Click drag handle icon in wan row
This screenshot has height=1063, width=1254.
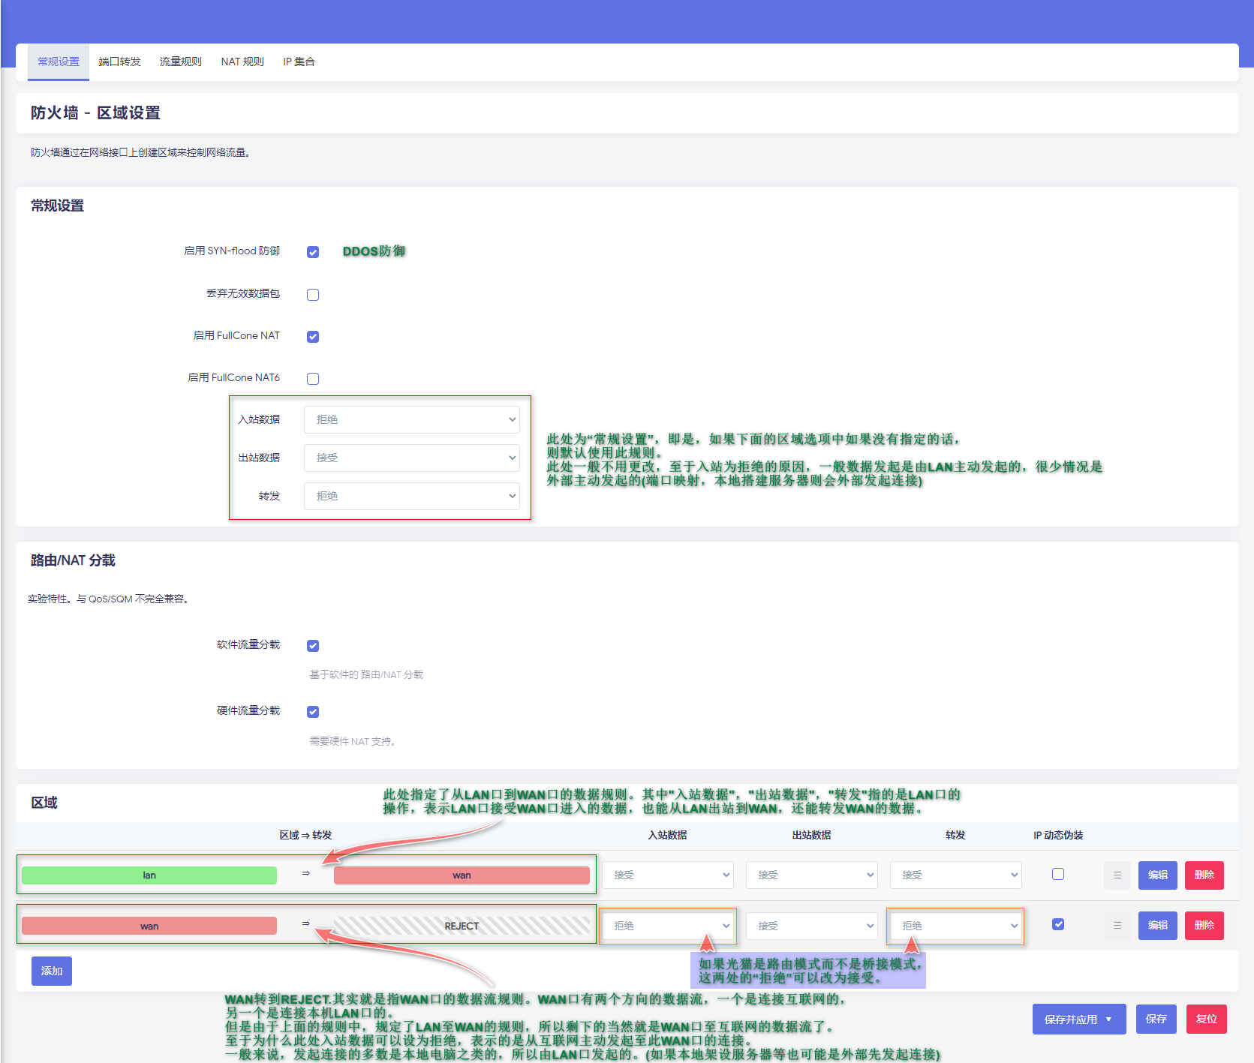[1117, 926]
